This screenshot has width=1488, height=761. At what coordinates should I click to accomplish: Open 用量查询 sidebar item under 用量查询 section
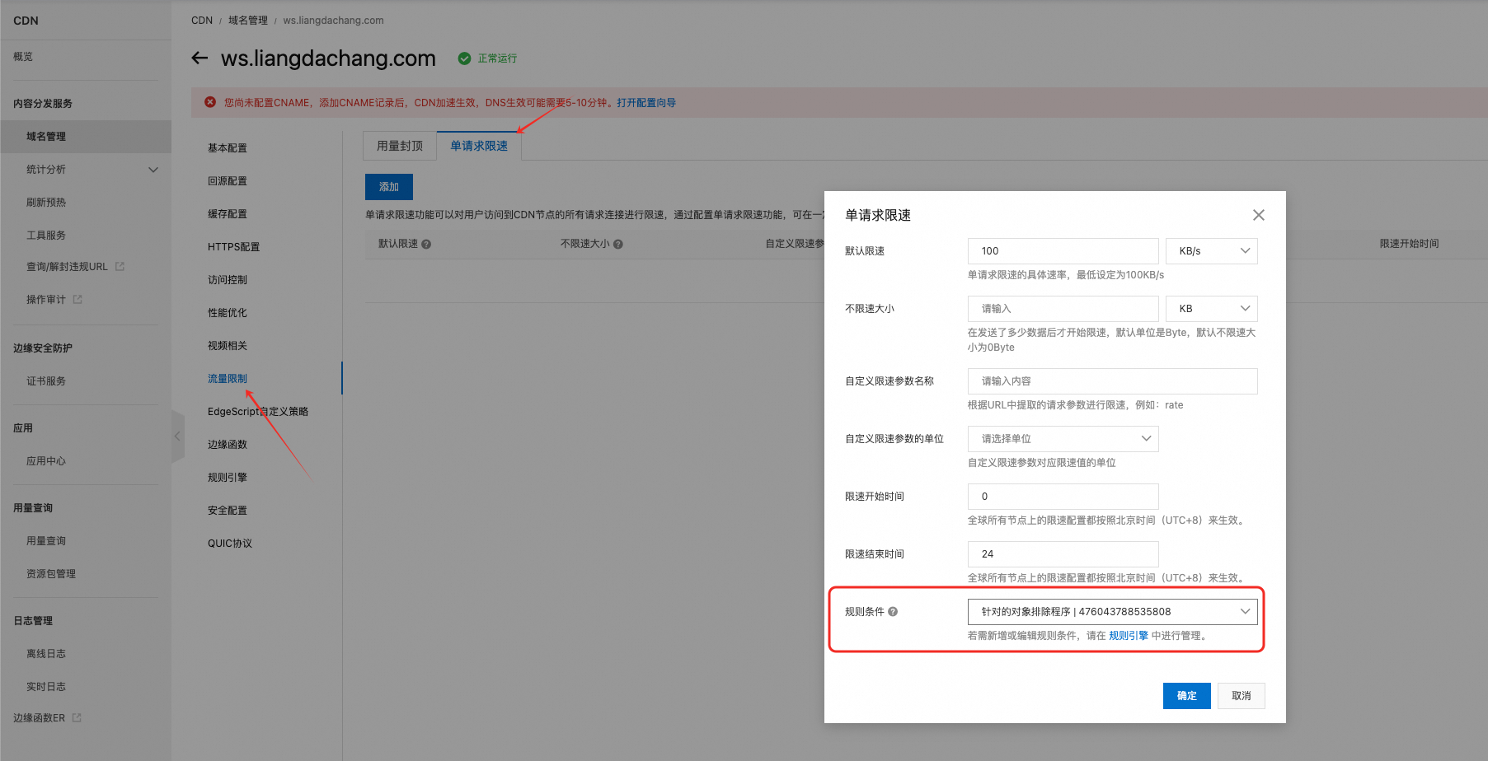46,541
